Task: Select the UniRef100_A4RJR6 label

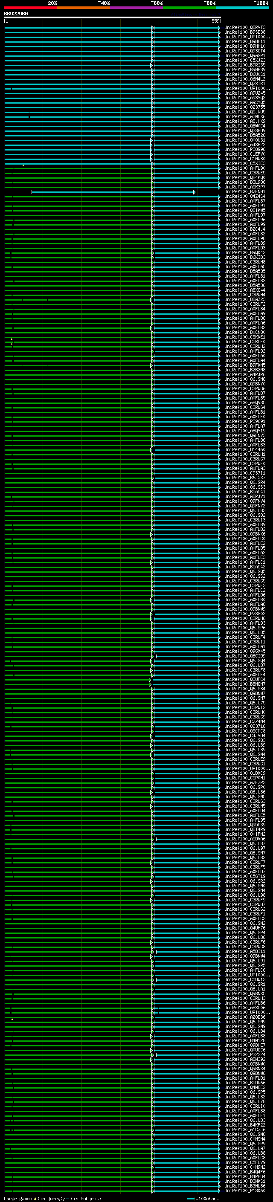Action: click(244, 374)
